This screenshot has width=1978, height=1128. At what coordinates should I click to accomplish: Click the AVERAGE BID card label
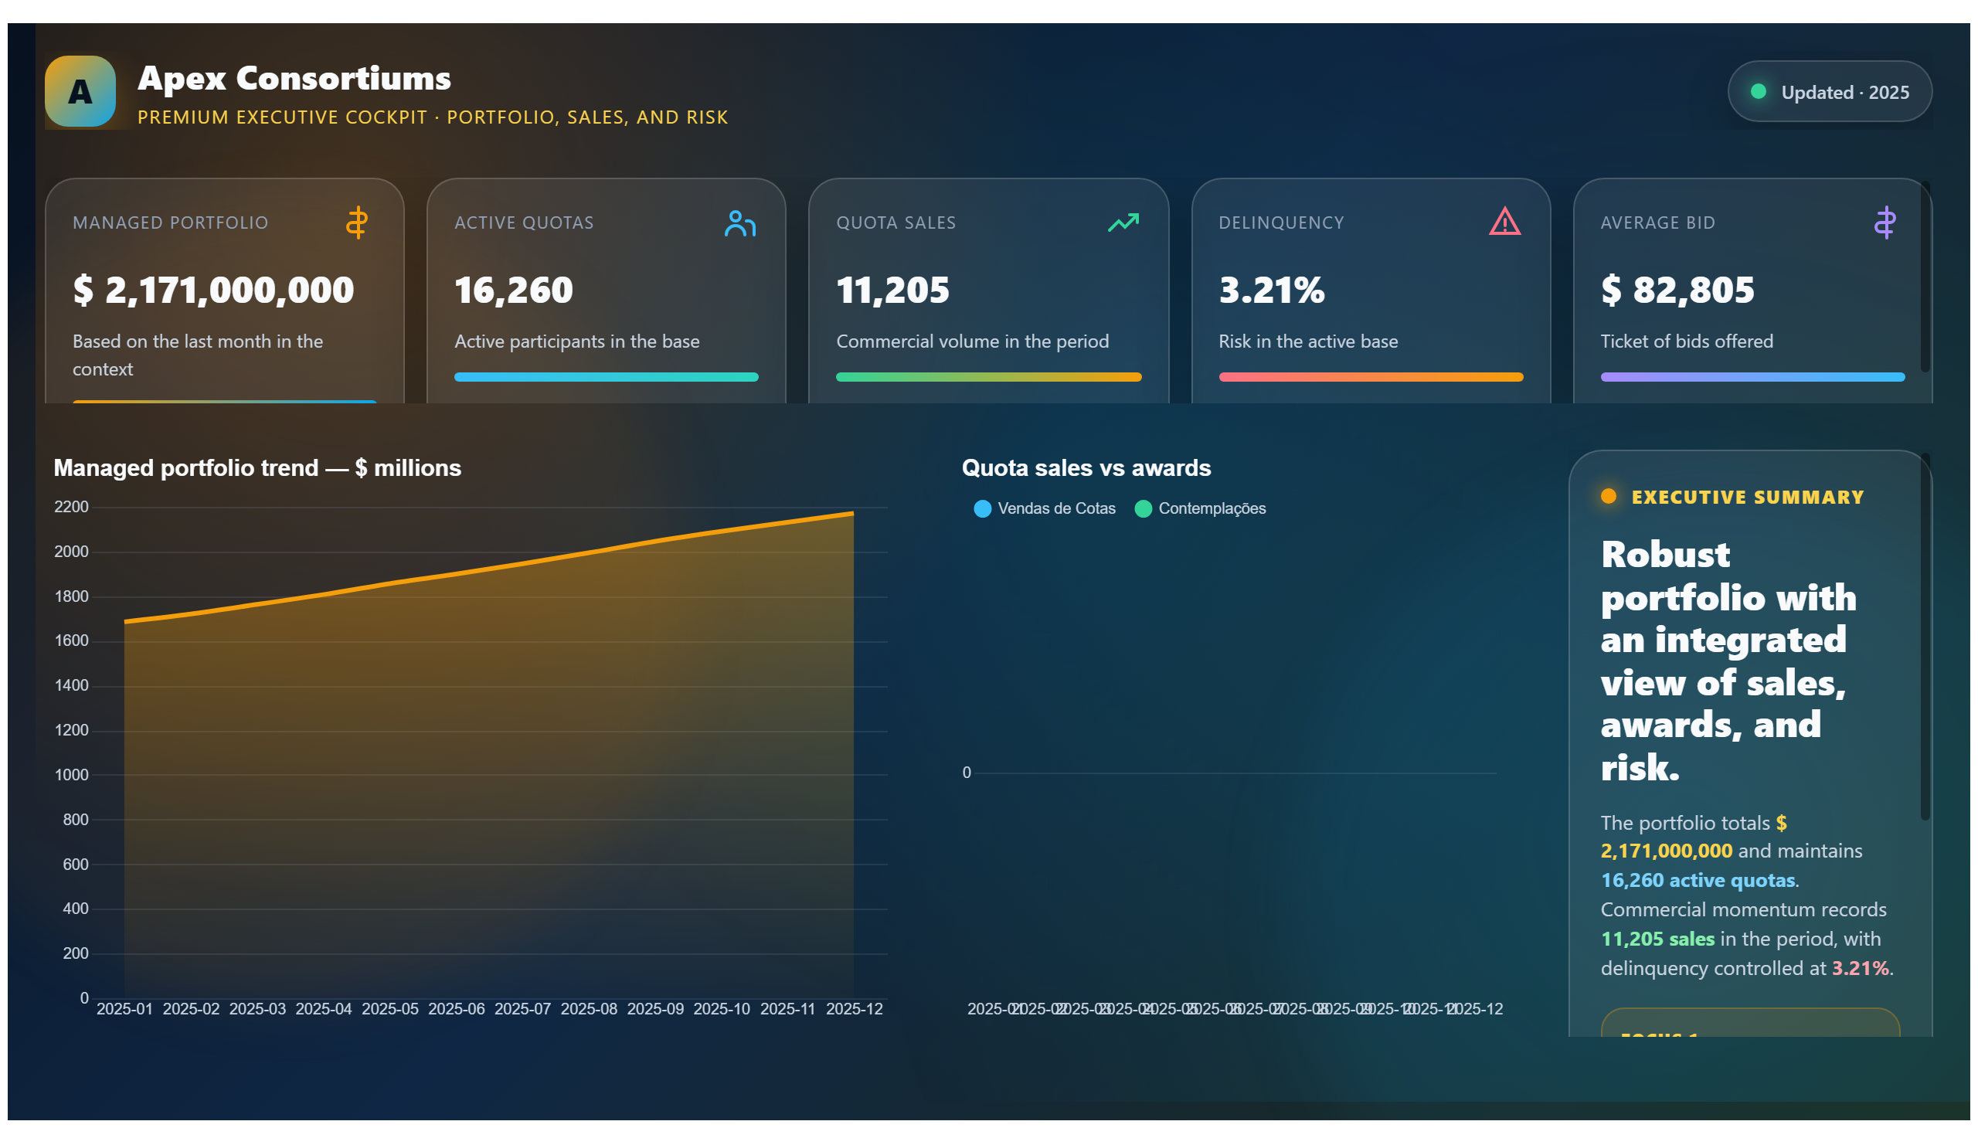pyautogui.click(x=1657, y=223)
